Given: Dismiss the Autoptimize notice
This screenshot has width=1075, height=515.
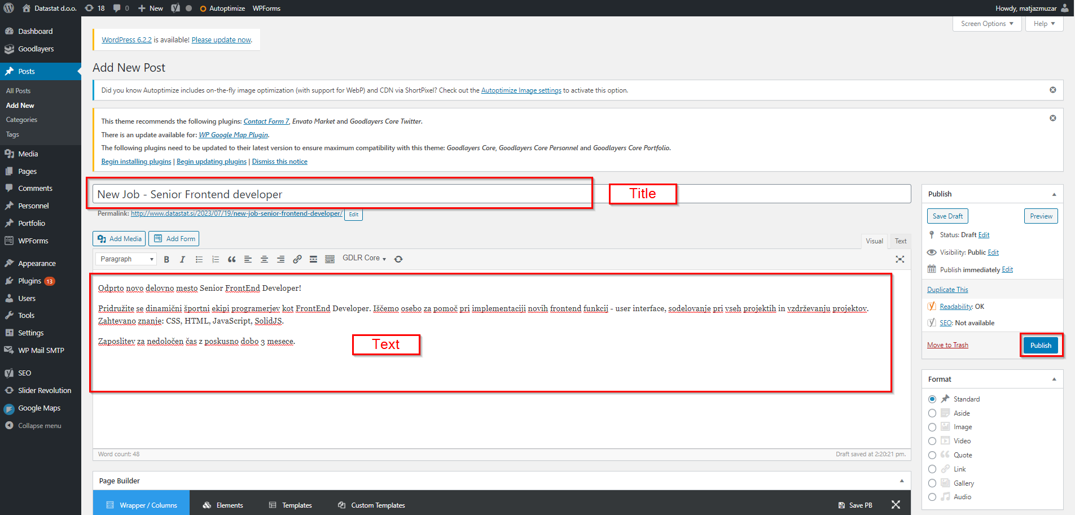Looking at the screenshot, I should click(x=1052, y=90).
